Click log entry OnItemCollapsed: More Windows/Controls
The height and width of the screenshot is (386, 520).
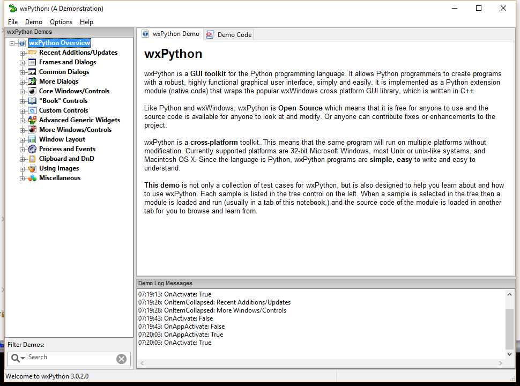tap(212, 310)
